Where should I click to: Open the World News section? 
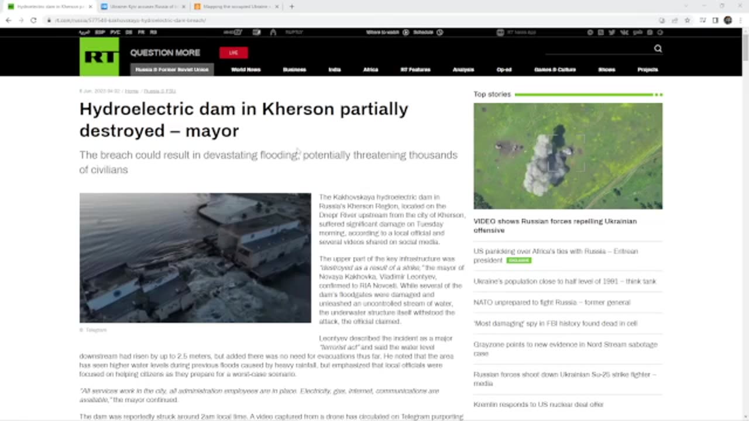(x=246, y=70)
